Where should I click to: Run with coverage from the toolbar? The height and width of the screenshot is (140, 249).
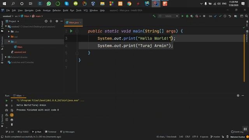click(192, 16)
